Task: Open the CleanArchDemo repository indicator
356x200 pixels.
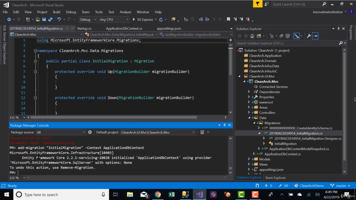Action: click(309, 186)
